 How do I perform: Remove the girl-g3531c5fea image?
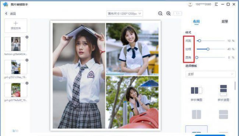pyautogui.click(x=27, y=60)
